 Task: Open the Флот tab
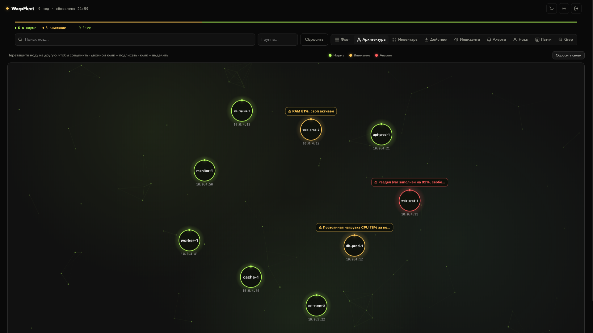click(x=343, y=39)
